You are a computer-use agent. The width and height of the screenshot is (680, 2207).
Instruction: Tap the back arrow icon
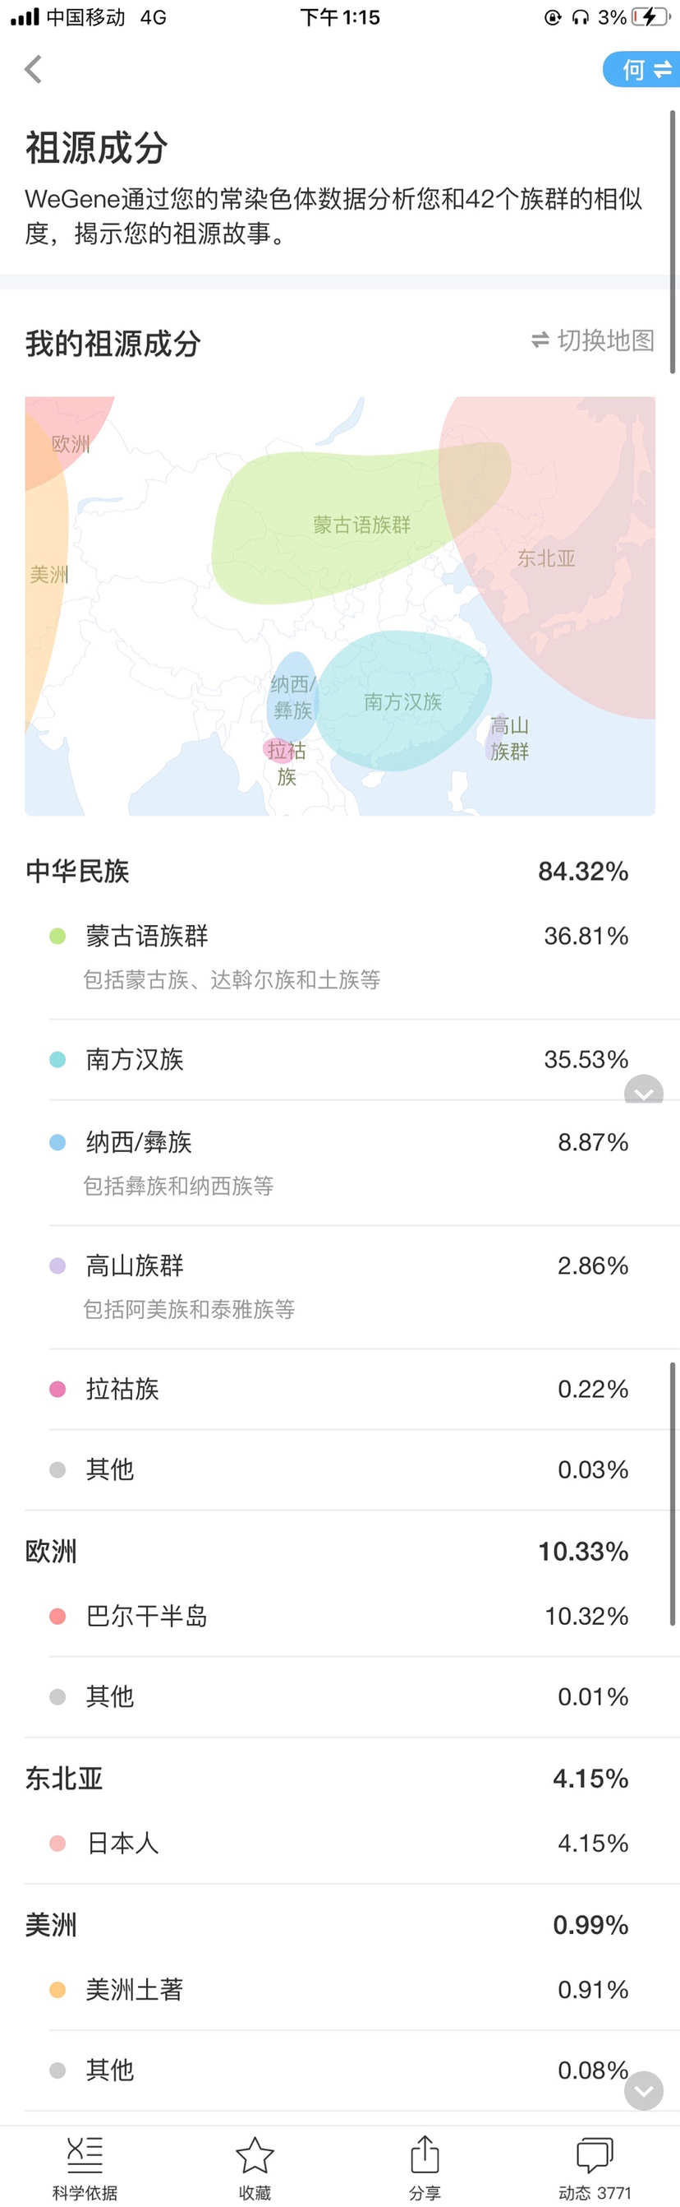tap(34, 69)
